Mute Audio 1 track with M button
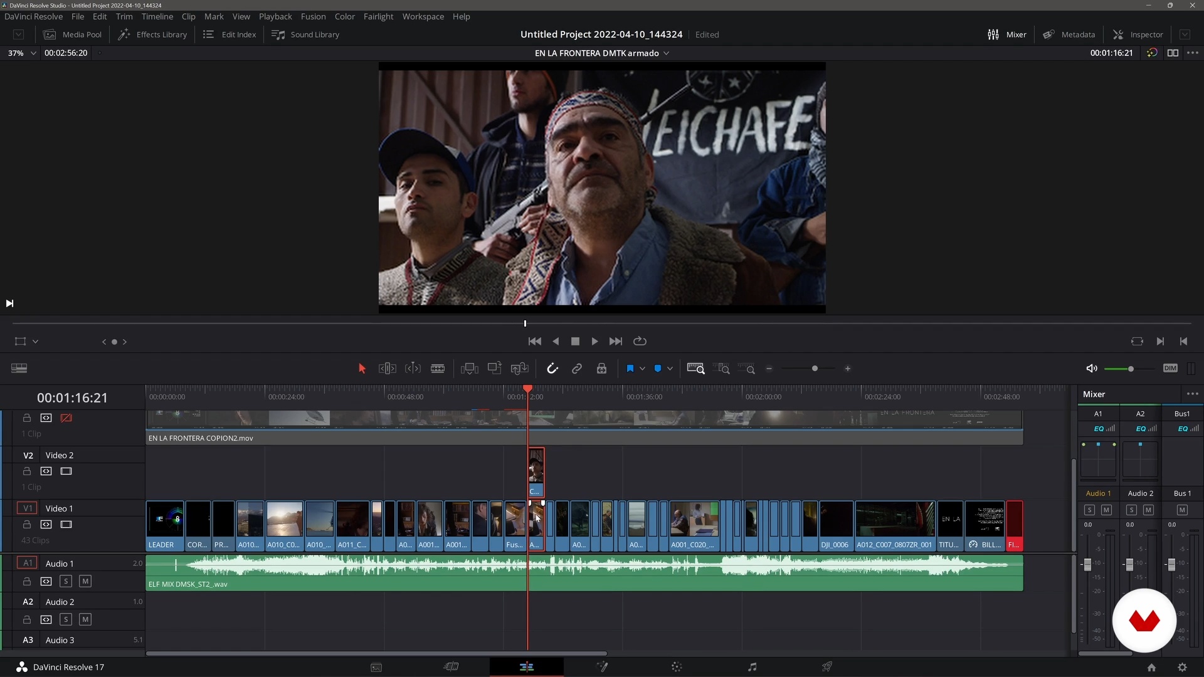 tap(85, 581)
